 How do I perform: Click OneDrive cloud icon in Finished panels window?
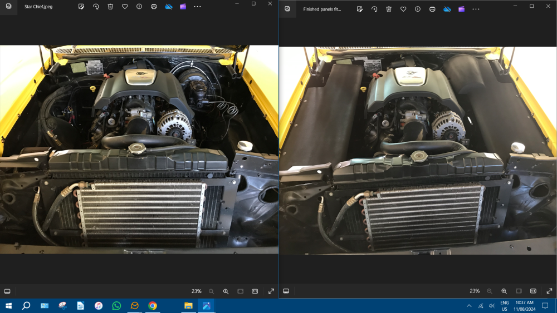(447, 9)
